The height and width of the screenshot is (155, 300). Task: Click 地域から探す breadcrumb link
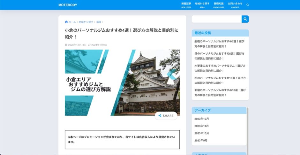pyautogui.click(x=86, y=22)
